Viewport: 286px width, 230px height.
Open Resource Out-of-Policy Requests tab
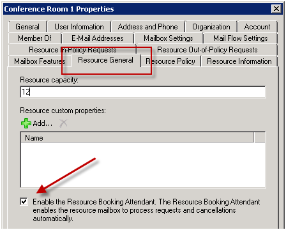point(207,50)
